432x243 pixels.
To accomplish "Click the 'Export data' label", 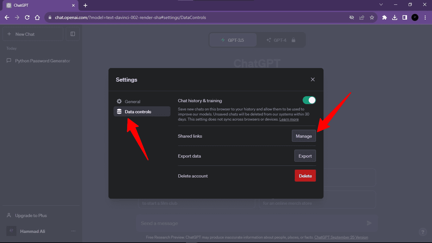I will coord(189,156).
